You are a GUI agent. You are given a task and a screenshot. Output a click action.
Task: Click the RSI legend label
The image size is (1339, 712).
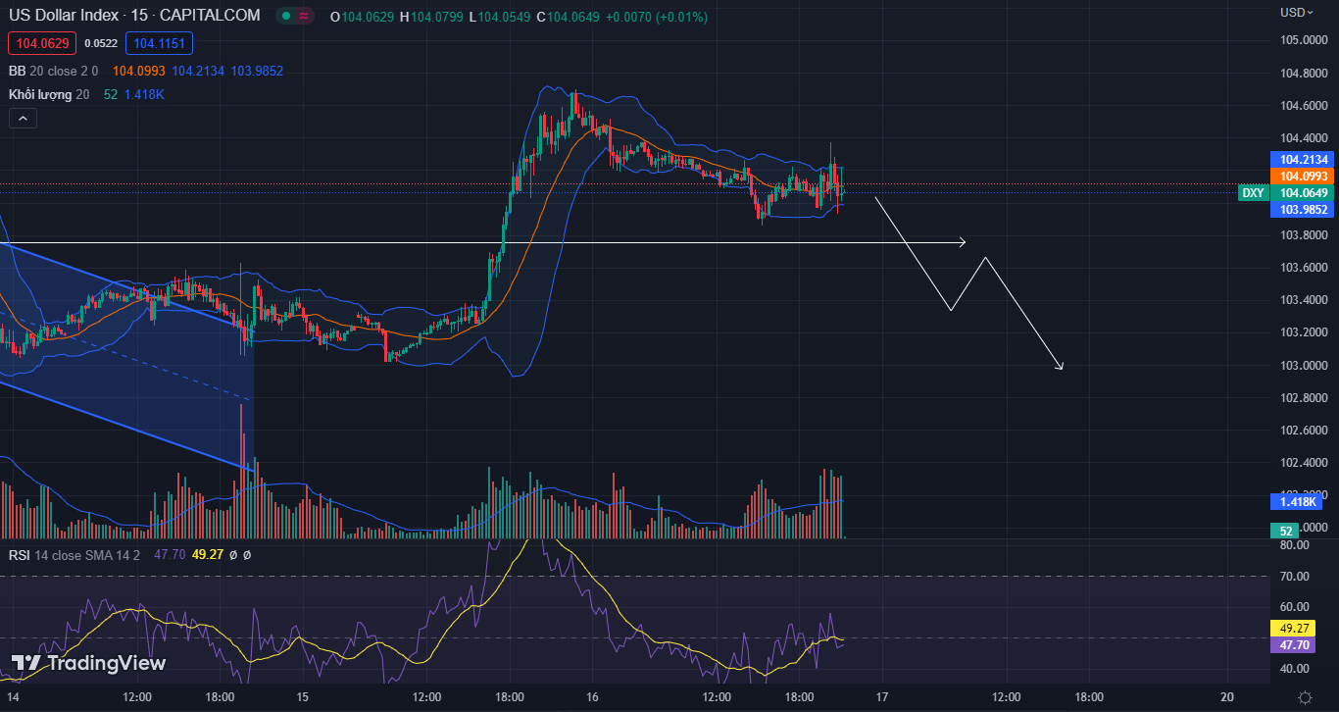click(x=21, y=554)
